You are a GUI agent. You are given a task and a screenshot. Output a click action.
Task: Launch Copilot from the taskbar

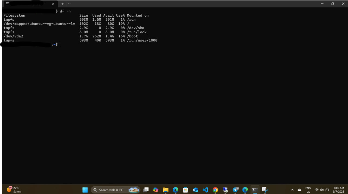pyautogui.click(x=156, y=190)
